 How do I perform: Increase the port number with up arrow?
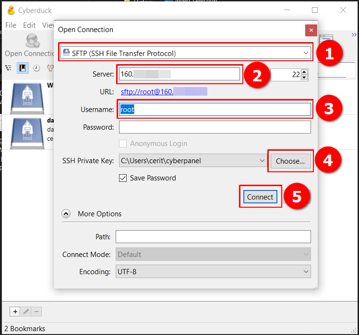point(304,72)
